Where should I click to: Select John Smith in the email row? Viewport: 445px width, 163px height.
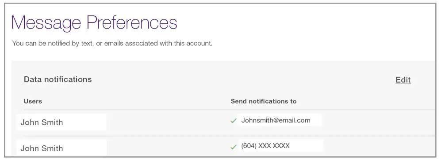click(x=42, y=122)
